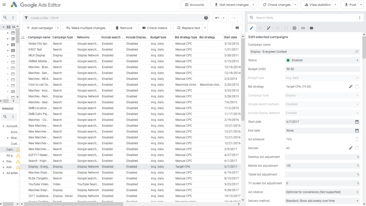This screenshot has width=366, height=206.
Task: Open the Status dropdown showing Enabled
Action: (x=322, y=60)
